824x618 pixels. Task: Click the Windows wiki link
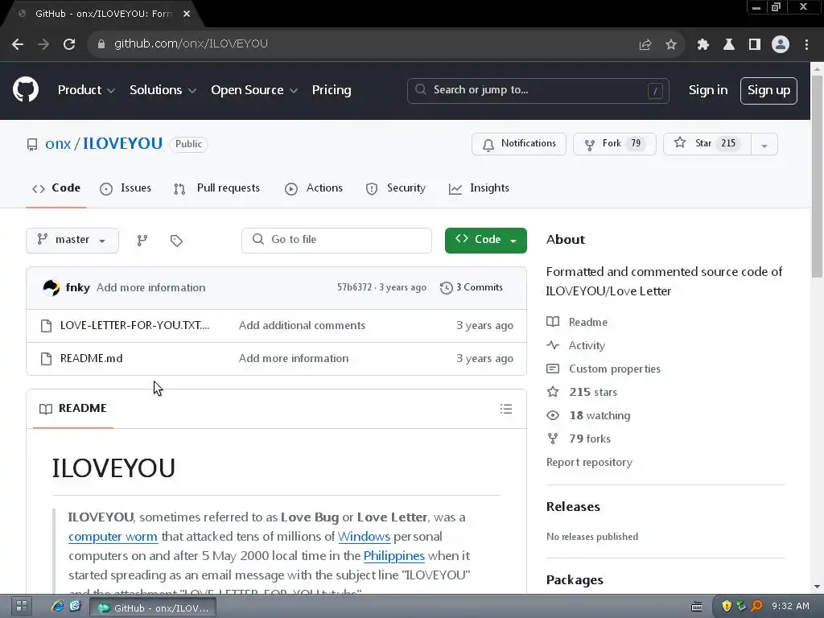click(364, 537)
